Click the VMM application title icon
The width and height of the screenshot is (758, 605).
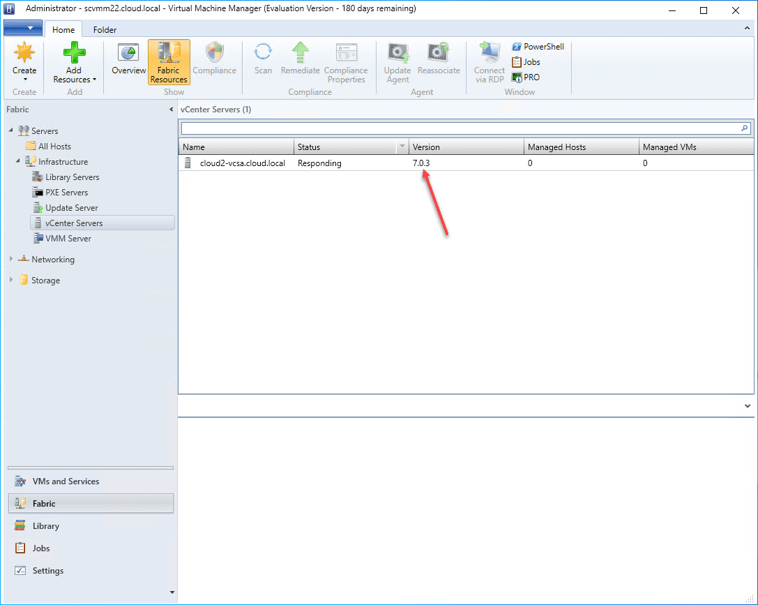[x=9, y=9]
